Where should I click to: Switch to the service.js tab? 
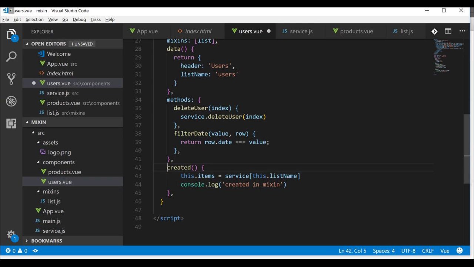[x=301, y=32]
